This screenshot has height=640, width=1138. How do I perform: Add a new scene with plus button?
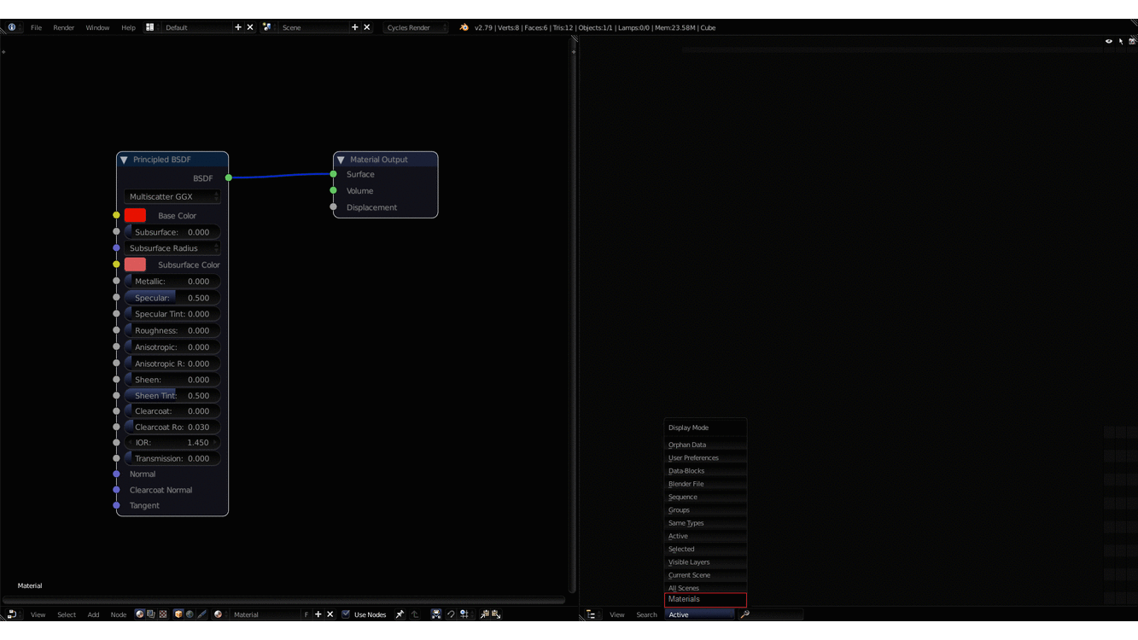click(355, 27)
